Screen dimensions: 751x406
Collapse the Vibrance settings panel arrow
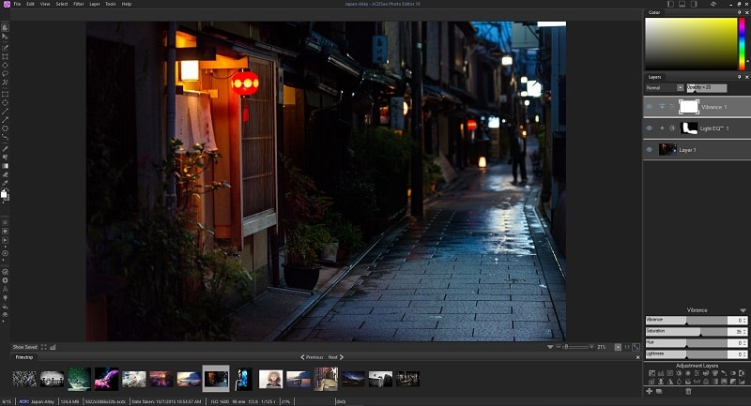[743, 310]
